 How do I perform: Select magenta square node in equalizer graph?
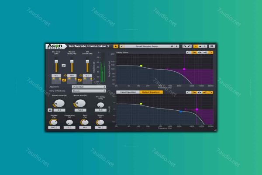(196, 109)
